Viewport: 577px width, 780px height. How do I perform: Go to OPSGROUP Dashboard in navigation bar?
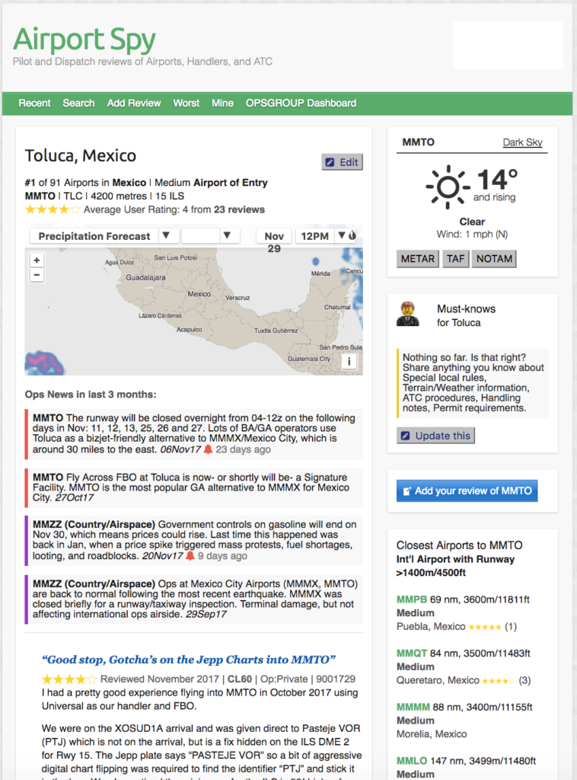[301, 103]
